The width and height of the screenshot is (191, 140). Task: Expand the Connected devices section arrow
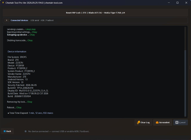click(7, 20)
